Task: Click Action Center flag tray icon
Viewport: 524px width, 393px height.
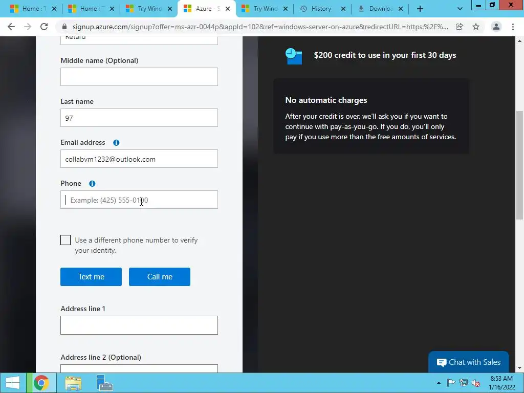Action: coord(451,383)
